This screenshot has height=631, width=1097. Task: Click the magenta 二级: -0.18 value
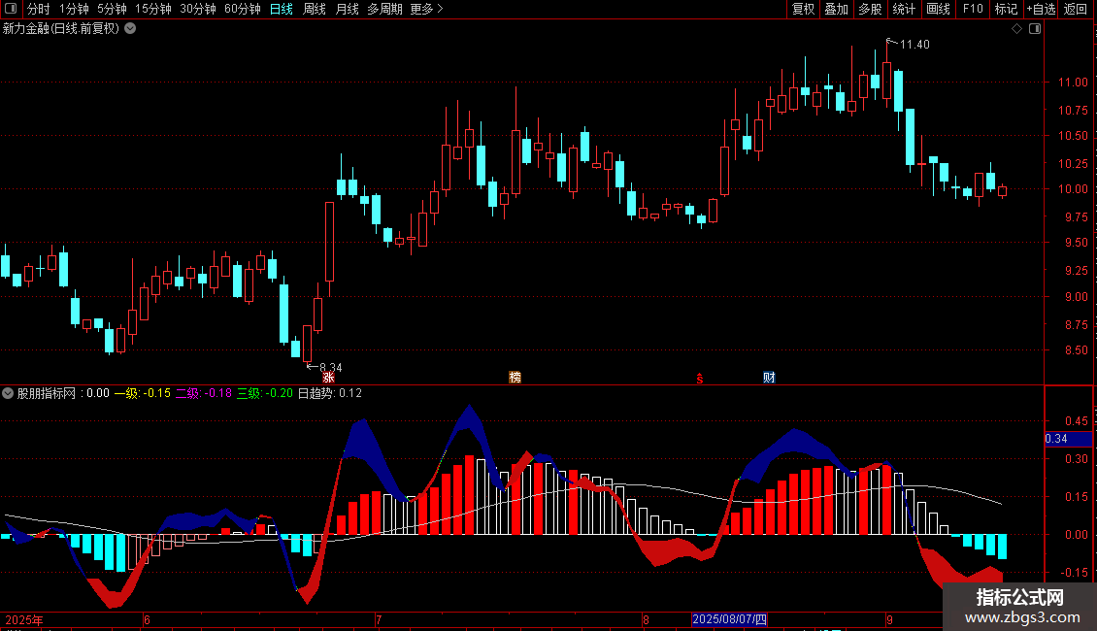[204, 393]
